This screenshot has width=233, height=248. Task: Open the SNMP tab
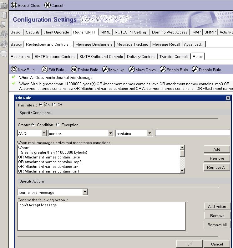pyautogui.click(x=210, y=32)
